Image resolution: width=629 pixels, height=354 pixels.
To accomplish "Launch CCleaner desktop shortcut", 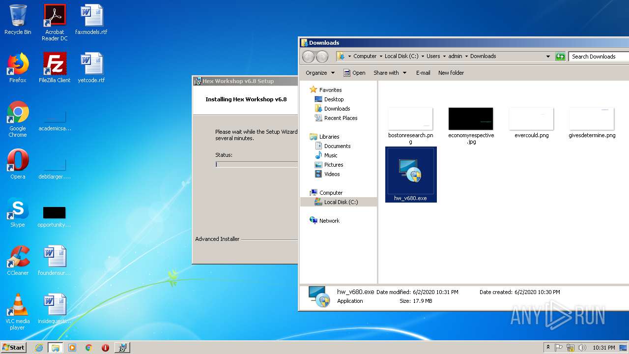I will [x=18, y=261].
